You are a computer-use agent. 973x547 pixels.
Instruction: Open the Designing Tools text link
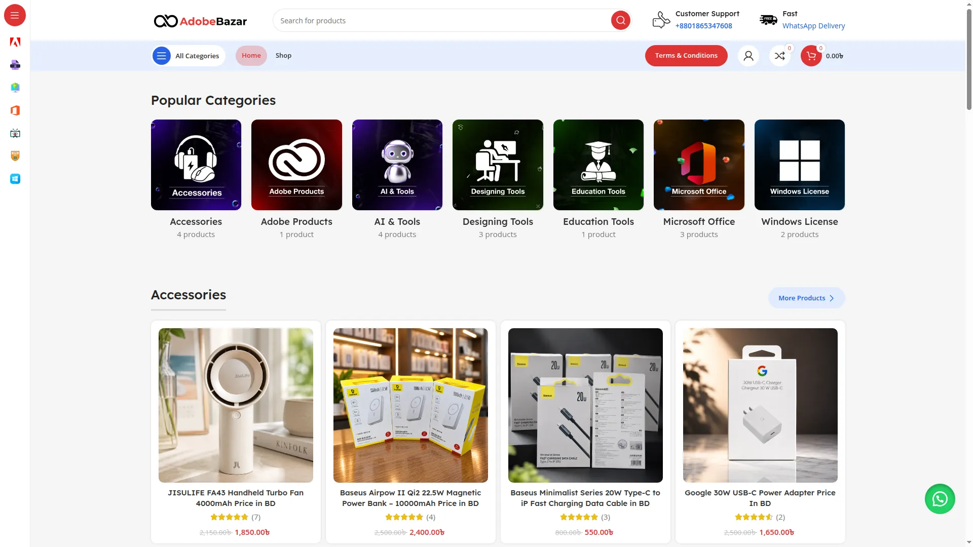(x=498, y=222)
